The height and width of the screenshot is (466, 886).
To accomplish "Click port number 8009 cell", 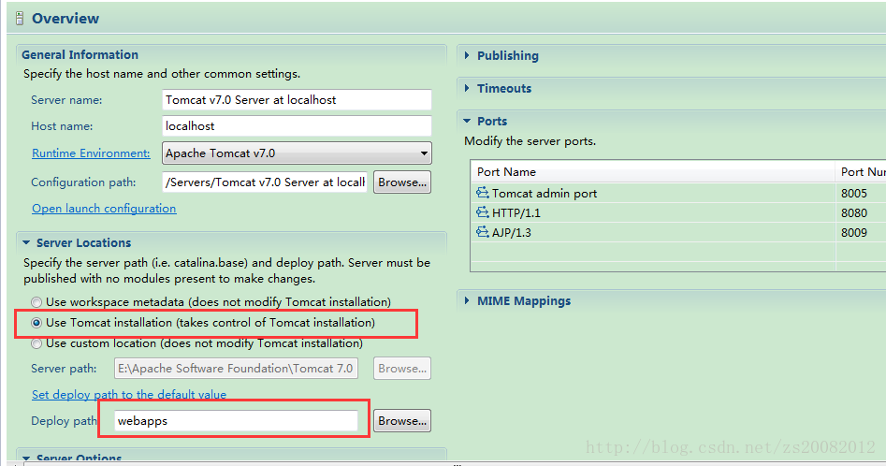I will pyautogui.click(x=854, y=232).
